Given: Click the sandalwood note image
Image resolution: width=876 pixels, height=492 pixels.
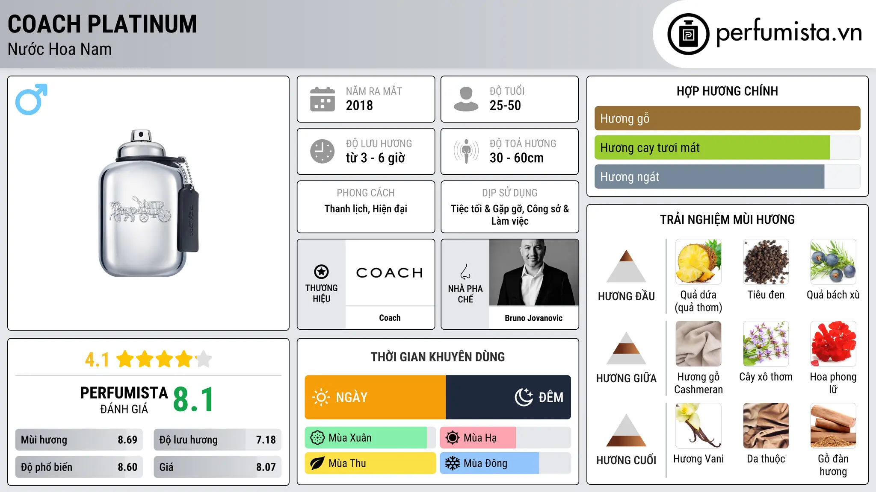Looking at the screenshot, I should 833,426.
